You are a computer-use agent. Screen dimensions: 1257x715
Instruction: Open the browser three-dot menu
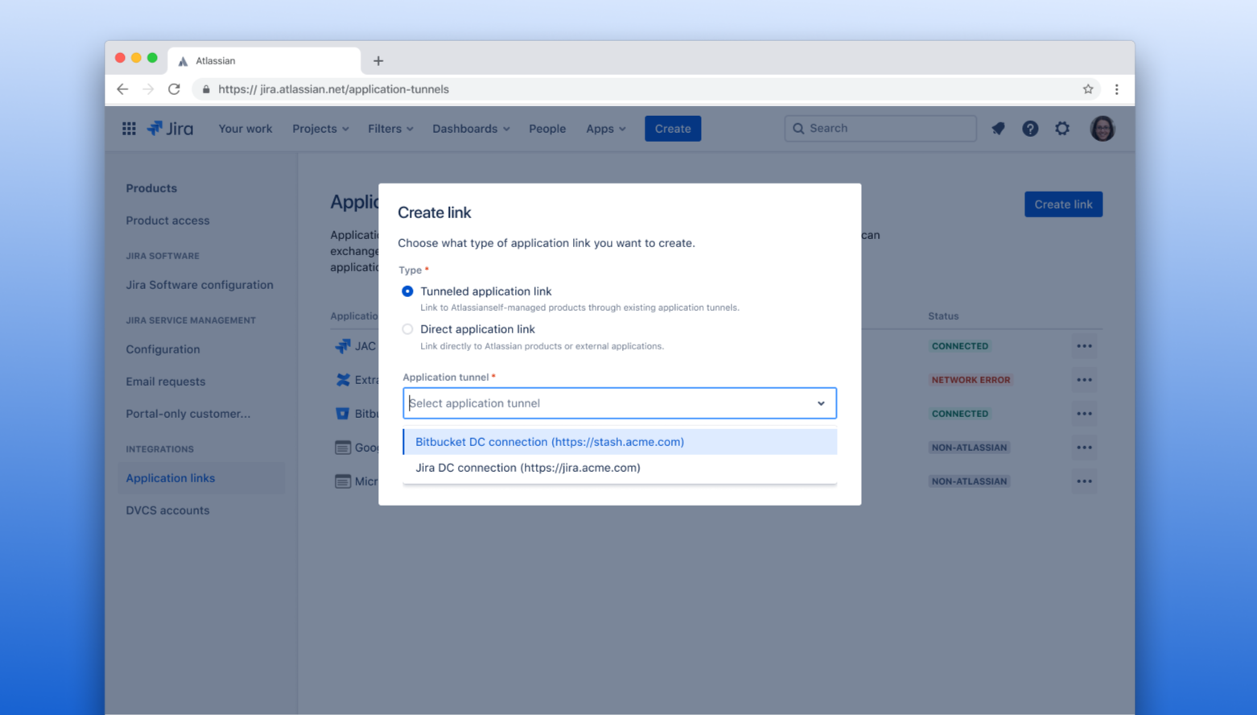pyautogui.click(x=1117, y=89)
